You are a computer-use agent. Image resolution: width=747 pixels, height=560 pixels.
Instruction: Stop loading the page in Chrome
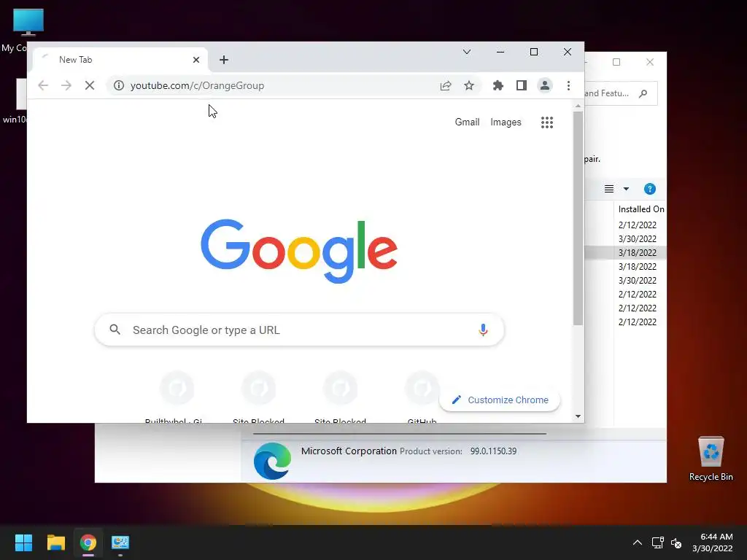coord(90,86)
